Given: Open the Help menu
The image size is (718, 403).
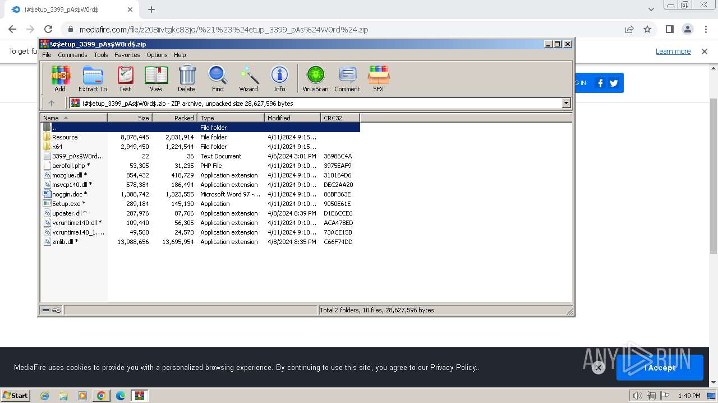Looking at the screenshot, I should (x=179, y=55).
